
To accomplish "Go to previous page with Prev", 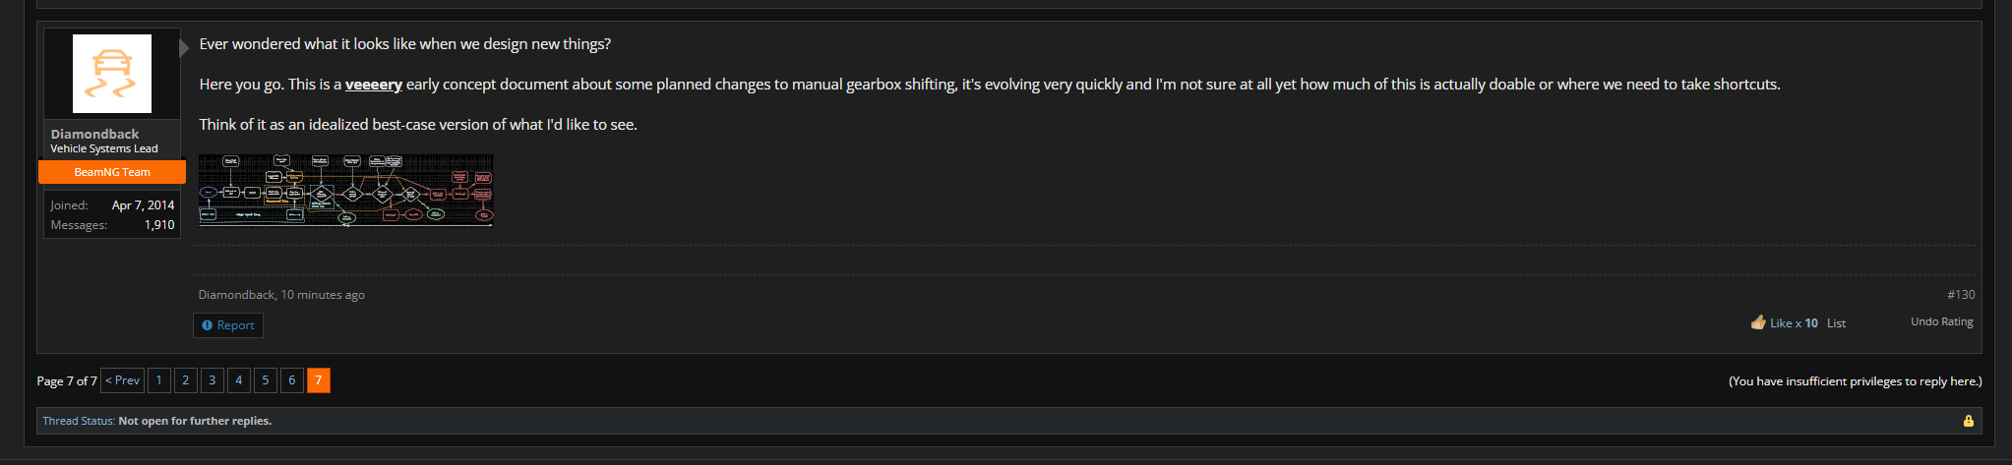I will [x=123, y=380].
